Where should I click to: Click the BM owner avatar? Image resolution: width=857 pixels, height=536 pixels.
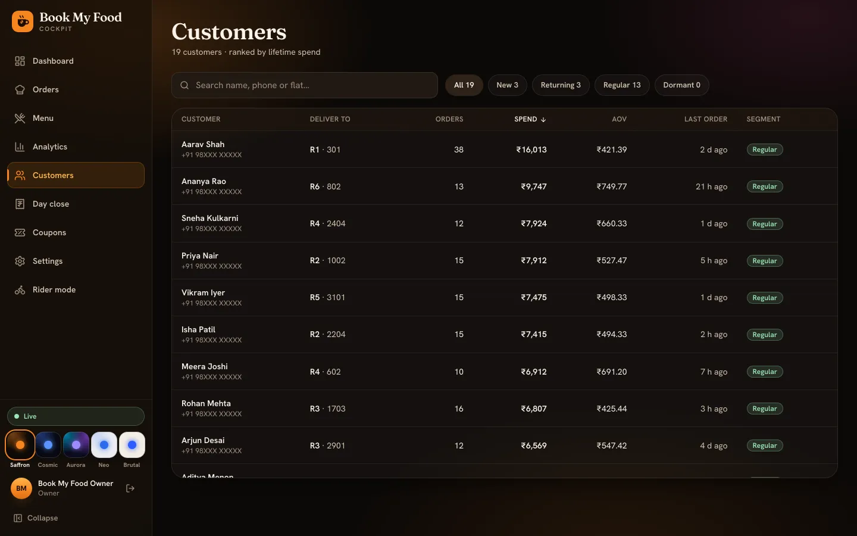[x=21, y=488]
